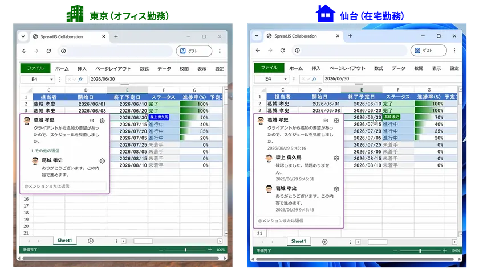The width and height of the screenshot is (479, 269).
Task: Open gear on first 葛城 孝史 comment in Sendai
Action: 336,121
